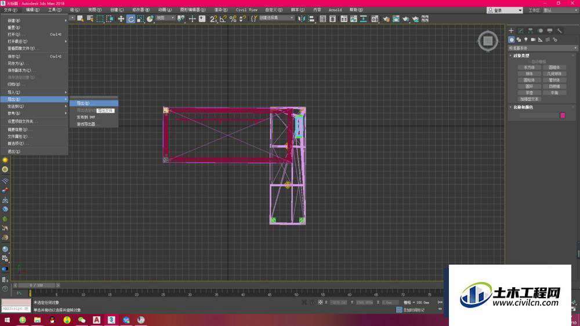
Task: Click the sun icon in left toolbar
Action: (x=5, y=160)
